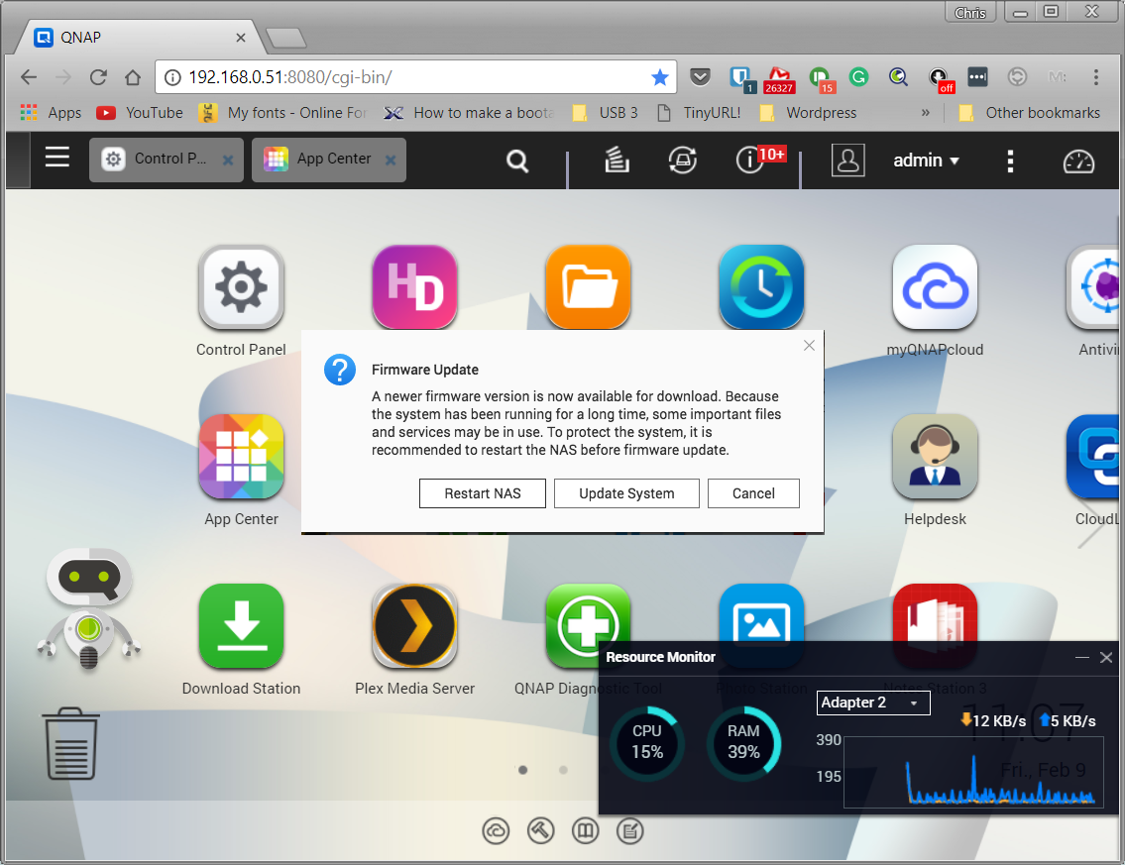
Task: Open the USB 3 bookmark folder
Action: (605, 113)
